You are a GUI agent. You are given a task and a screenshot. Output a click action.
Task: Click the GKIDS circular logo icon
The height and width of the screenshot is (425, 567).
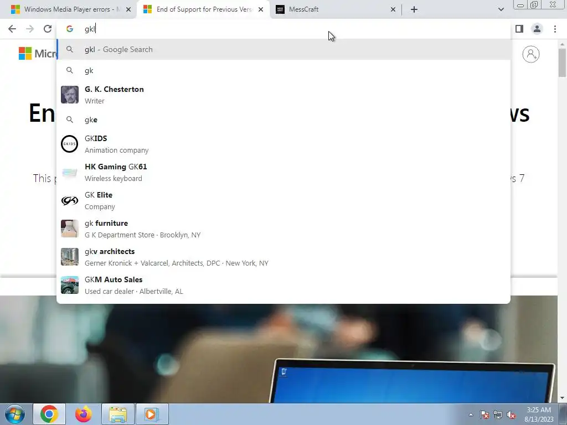[69, 144]
